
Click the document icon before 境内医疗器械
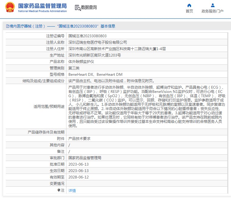tap(8, 26)
